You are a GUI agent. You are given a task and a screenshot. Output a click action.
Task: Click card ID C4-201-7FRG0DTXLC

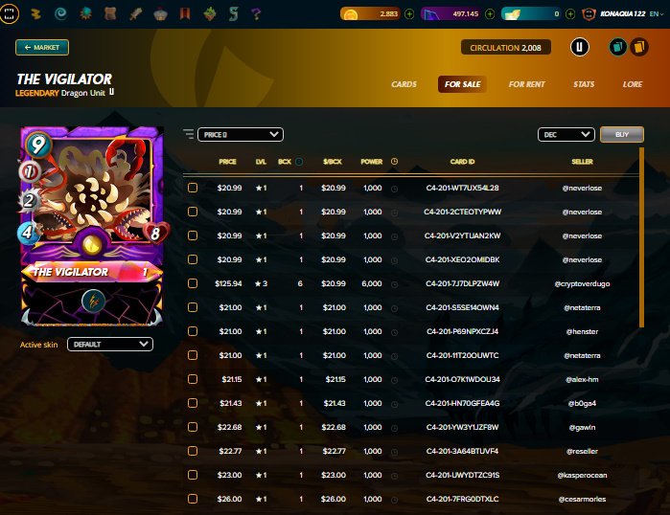pos(462,499)
